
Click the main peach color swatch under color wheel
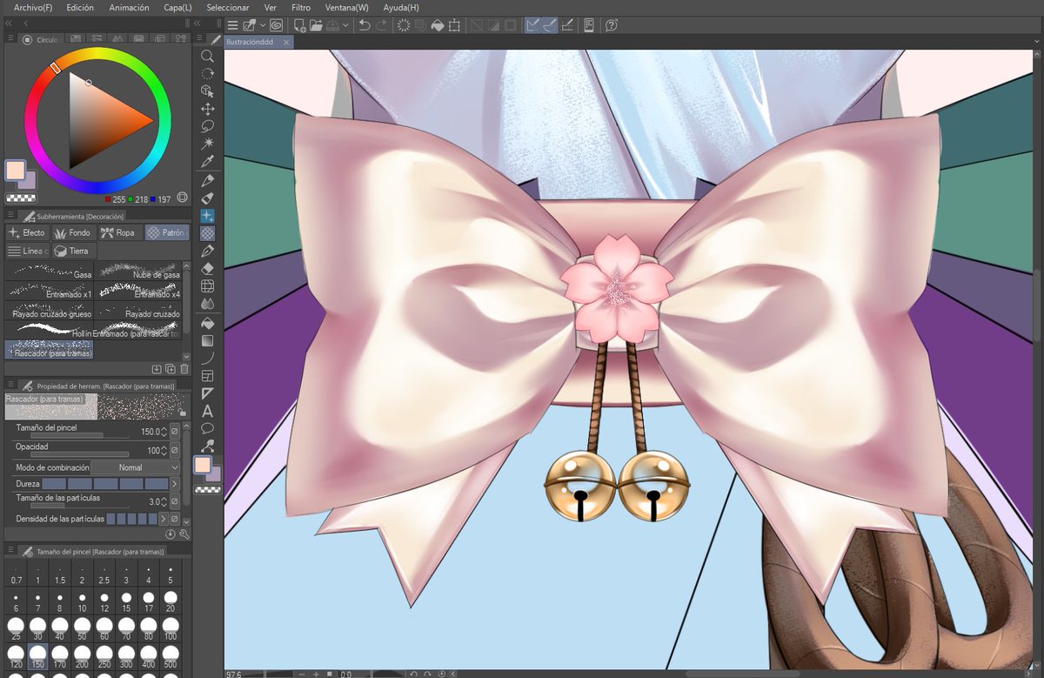(x=16, y=171)
